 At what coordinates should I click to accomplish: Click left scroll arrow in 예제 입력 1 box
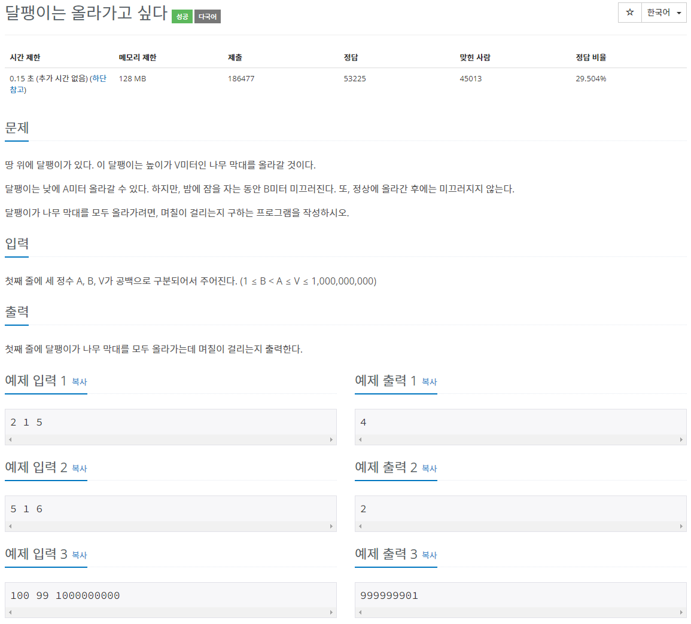[x=10, y=439]
